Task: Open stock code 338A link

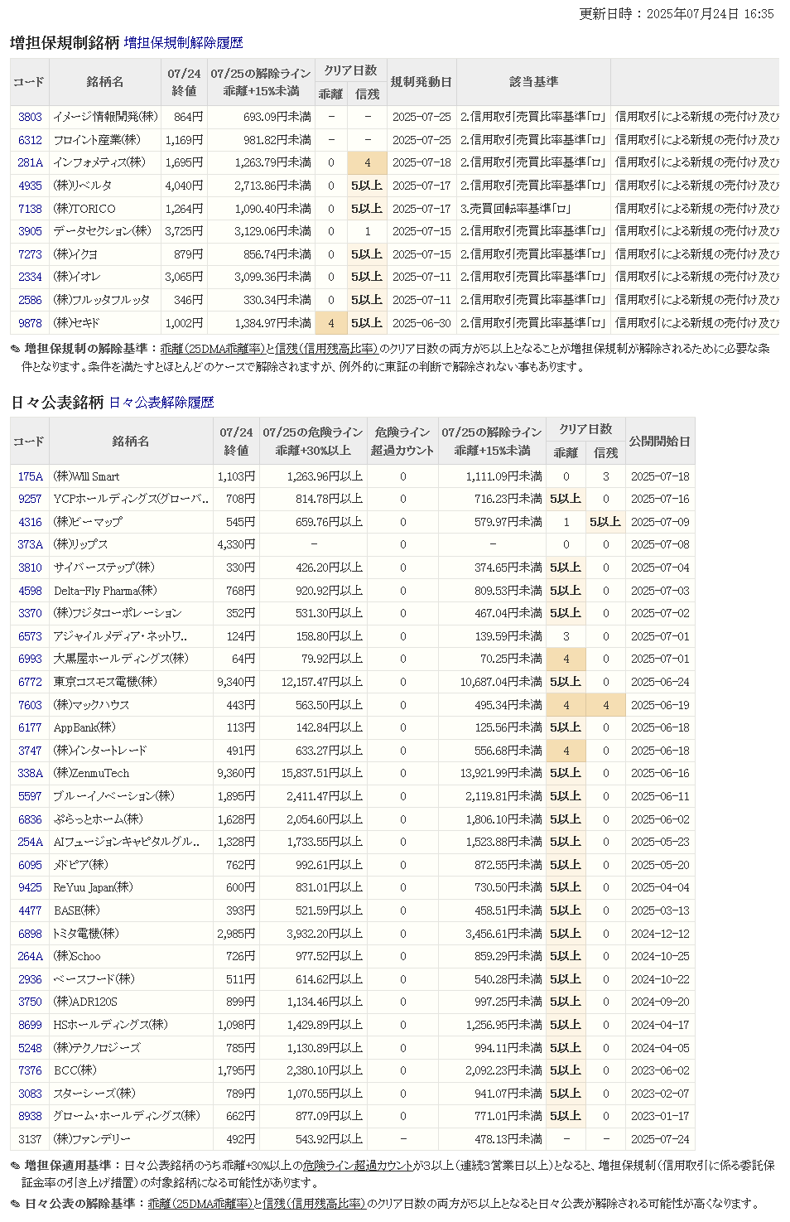Action: coord(30,773)
